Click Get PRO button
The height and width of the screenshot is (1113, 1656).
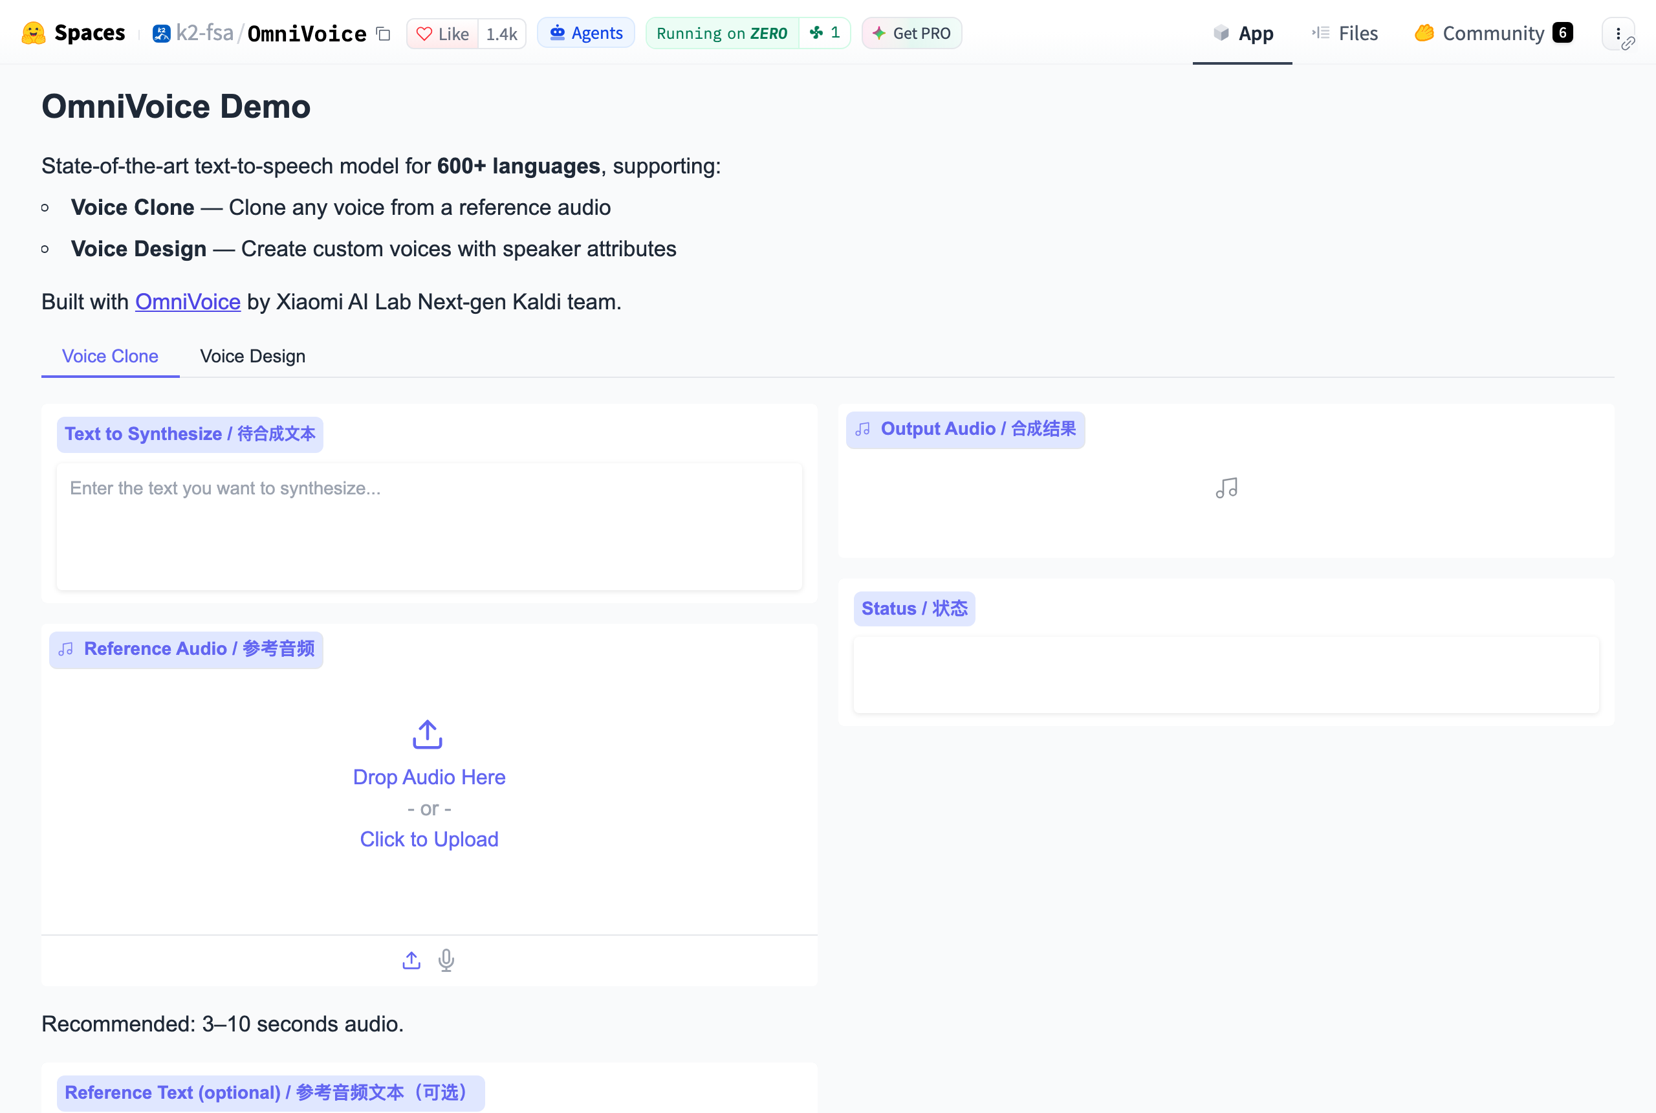(911, 34)
